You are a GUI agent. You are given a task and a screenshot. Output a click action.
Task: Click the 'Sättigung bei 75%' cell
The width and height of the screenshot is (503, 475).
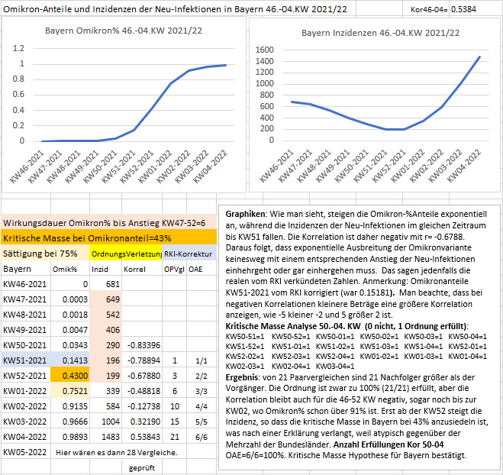tap(45, 254)
